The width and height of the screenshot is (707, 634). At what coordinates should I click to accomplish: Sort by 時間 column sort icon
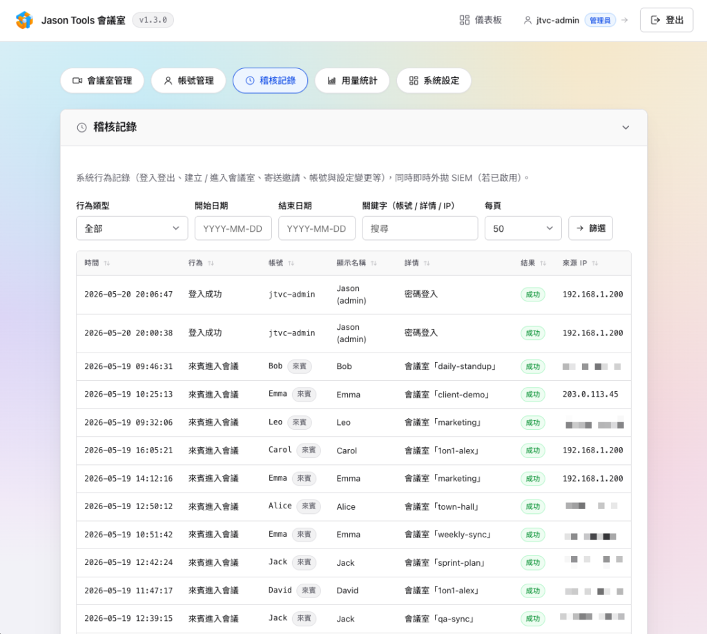coord(107,263)
